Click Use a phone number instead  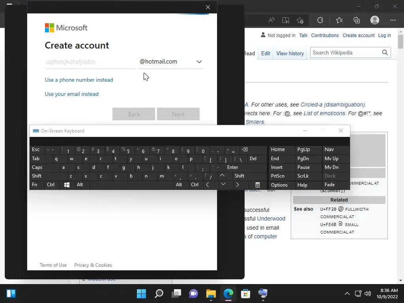click(79, 80)
